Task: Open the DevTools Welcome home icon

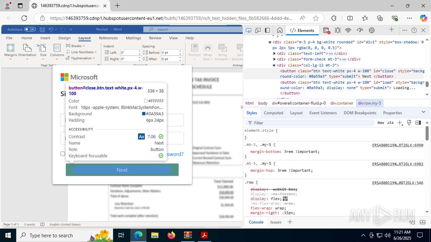Action: pyautogui.click(x=279, y=30)
